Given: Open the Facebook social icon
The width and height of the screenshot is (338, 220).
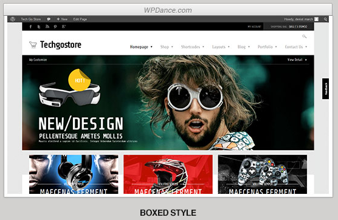Looking at the screenshot, I should [30, 27].
